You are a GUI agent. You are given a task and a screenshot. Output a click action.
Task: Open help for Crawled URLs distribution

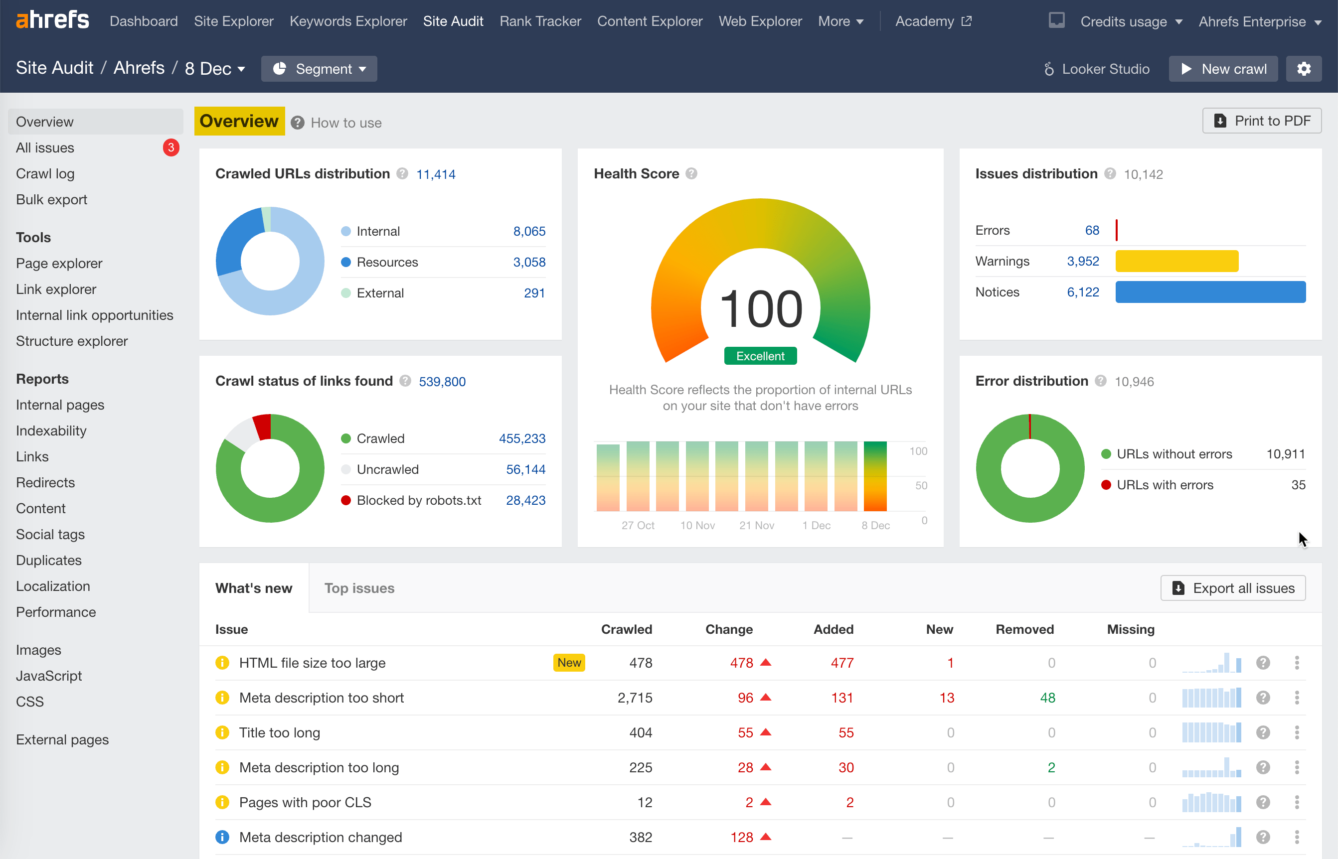coord(403,173)
